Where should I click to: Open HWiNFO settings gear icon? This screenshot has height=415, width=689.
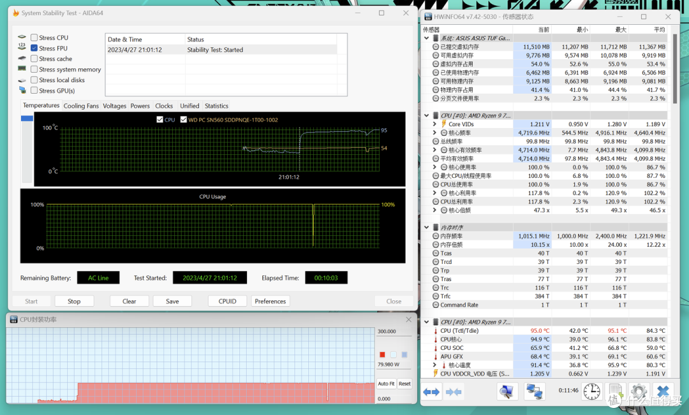639,391
